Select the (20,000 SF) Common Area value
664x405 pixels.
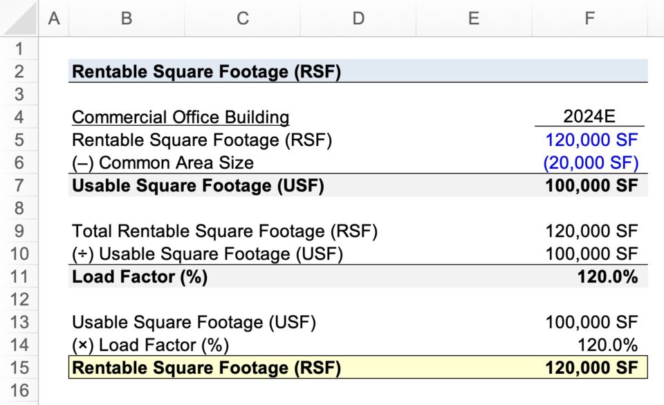pyautogui.click(x=589, y=162)
